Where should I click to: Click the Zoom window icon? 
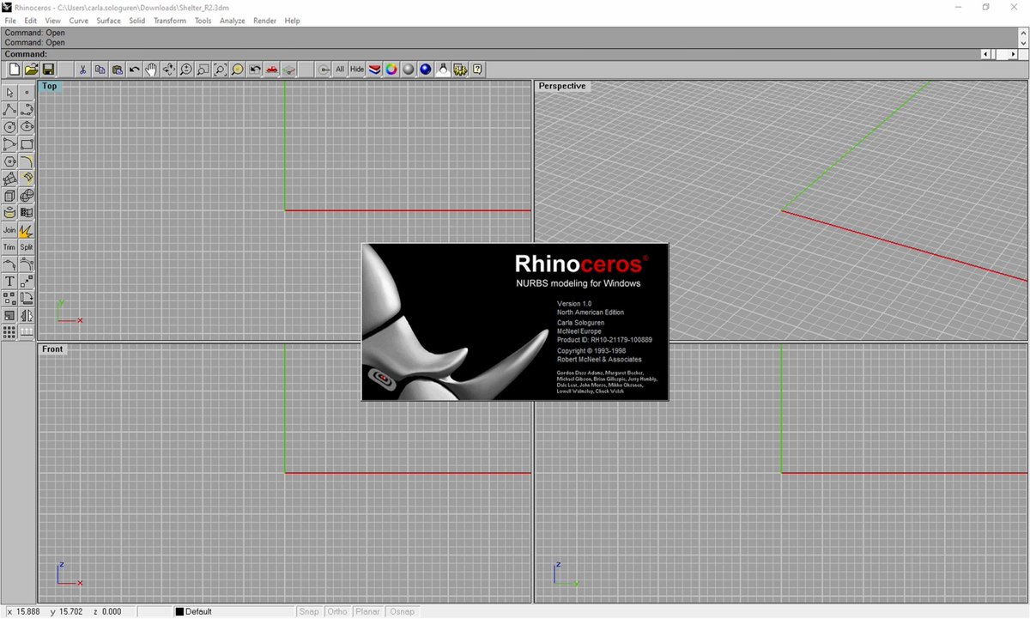pos(203,70)
